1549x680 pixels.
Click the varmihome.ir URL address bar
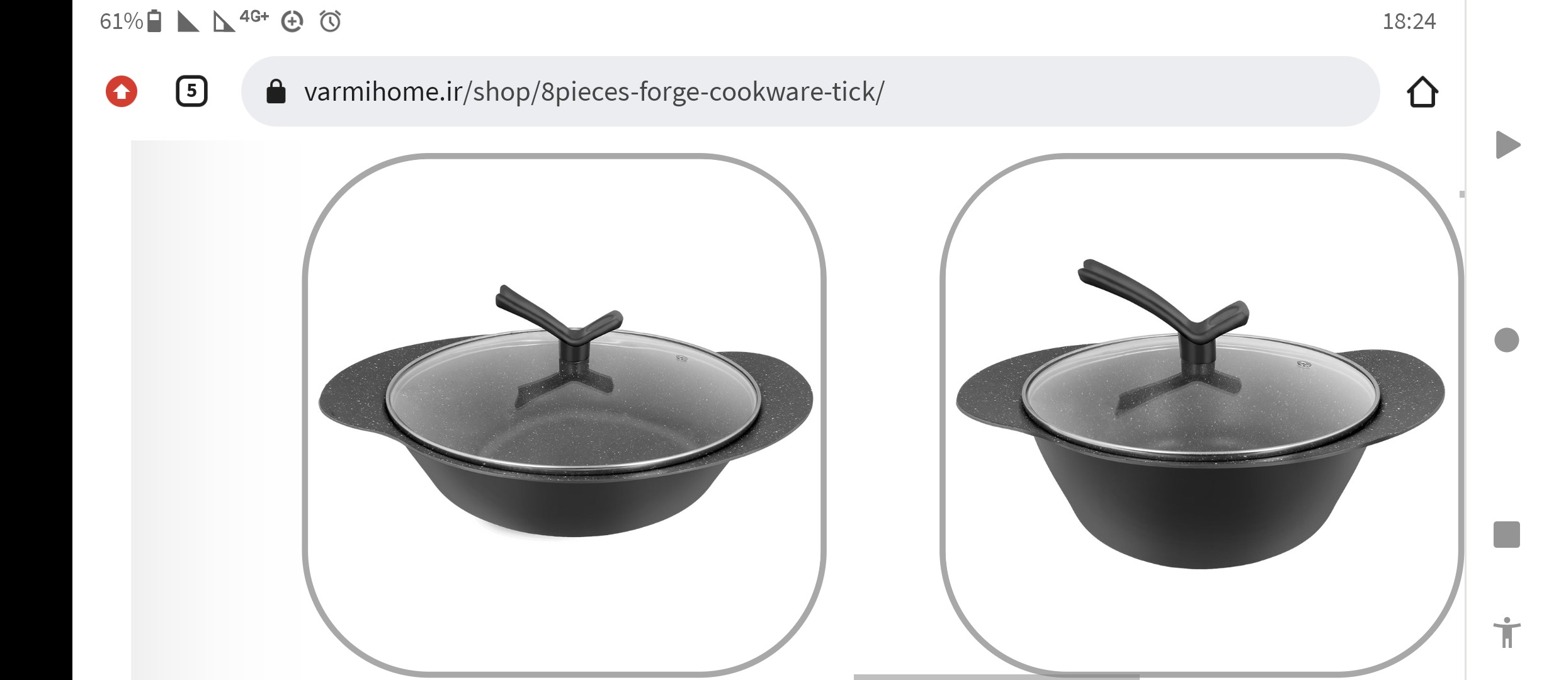(810, 91)
